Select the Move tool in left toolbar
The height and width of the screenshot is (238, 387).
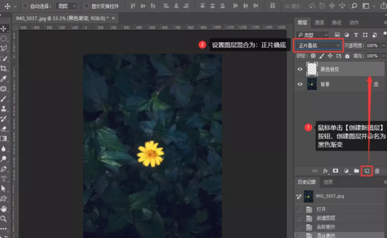point(3,29)
